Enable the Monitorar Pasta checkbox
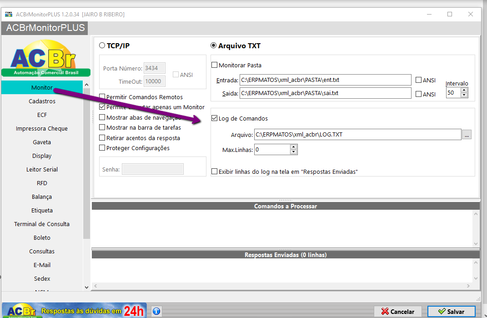The width and height of the screenshot is (487, 318). (x=214, y=65)
